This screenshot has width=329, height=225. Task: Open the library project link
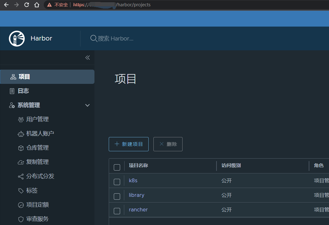[x=137, y=195]
